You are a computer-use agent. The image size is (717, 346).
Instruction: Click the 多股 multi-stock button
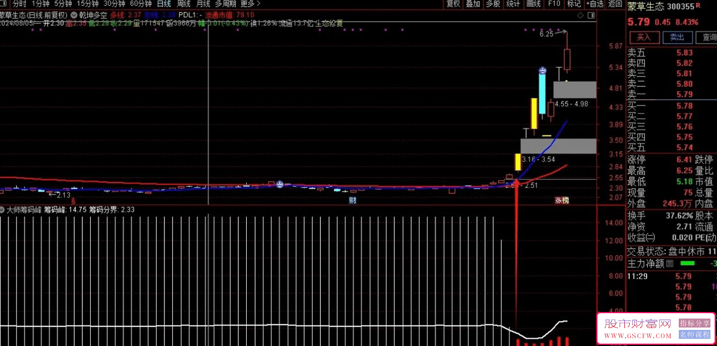(x=493, y=4)
